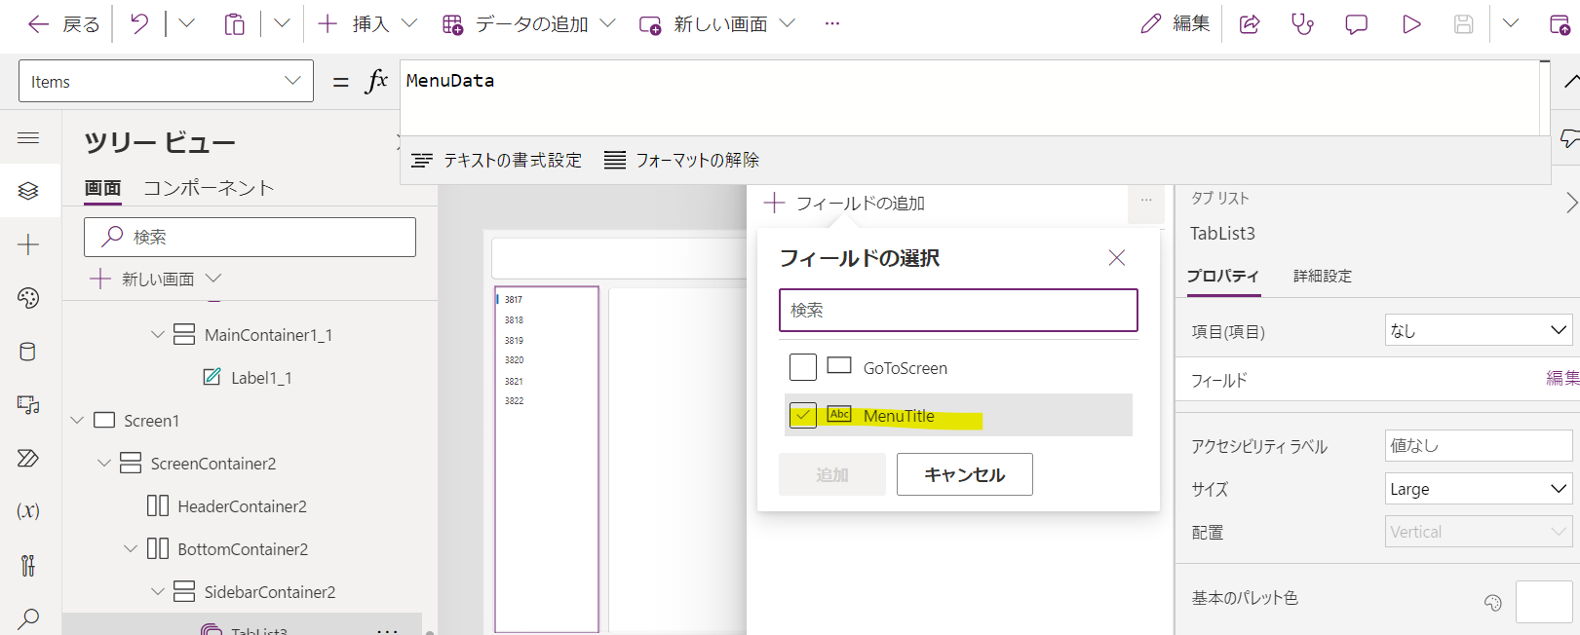
Task: Collapse SidebarContainer2 node
Action: point(158,592)
